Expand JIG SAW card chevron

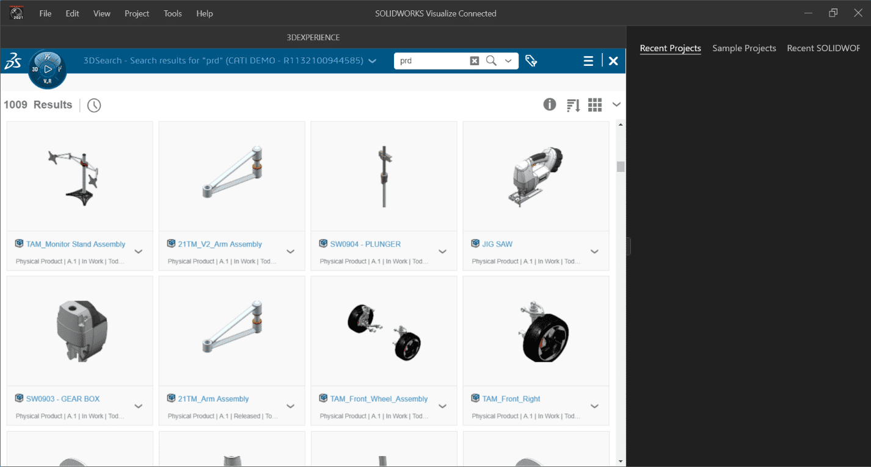tap(595, 252)
